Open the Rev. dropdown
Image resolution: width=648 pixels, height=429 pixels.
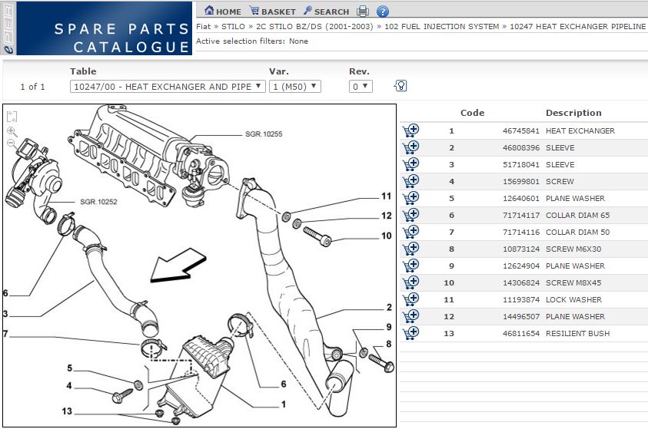pos(361,87)
